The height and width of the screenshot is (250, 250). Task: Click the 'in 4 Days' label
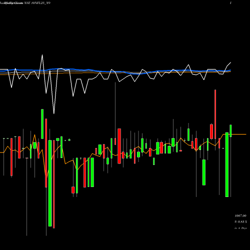[240, 228]
